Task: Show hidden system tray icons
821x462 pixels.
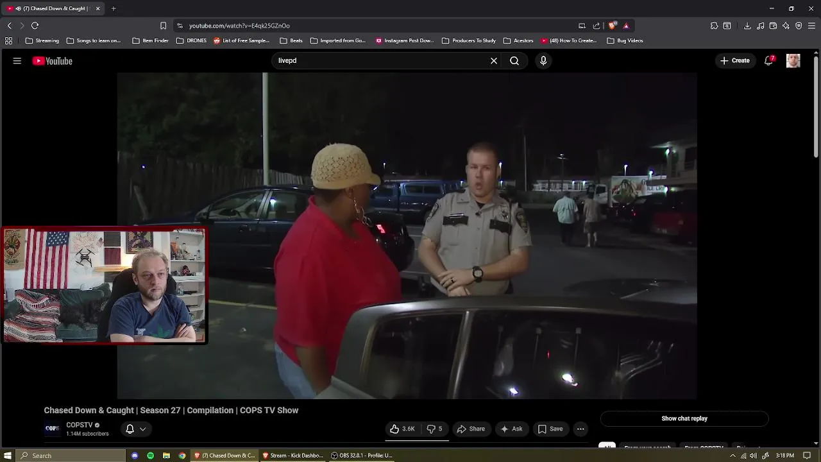Action: coord(732,456)
